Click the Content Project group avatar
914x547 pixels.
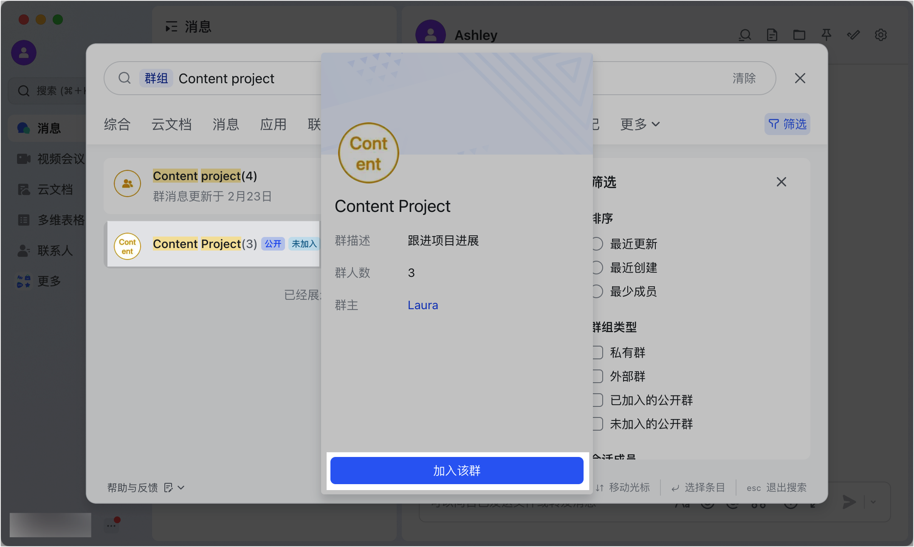[x=368, y=153]
